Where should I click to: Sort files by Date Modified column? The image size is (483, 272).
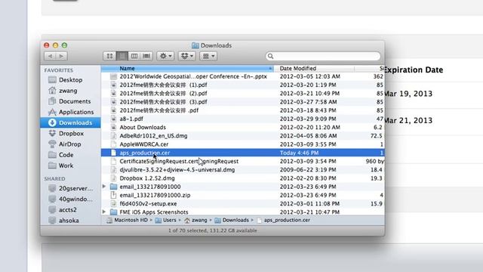(314, 69)
